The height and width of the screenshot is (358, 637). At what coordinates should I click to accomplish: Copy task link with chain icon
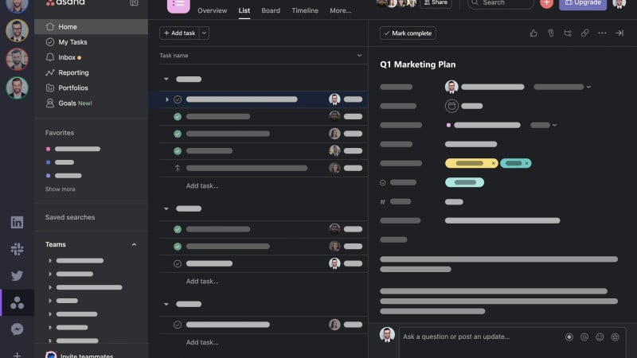584,33
